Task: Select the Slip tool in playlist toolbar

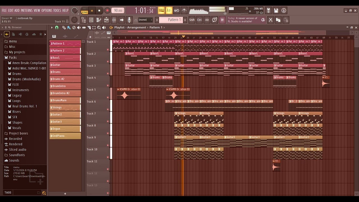Action: 84,27
